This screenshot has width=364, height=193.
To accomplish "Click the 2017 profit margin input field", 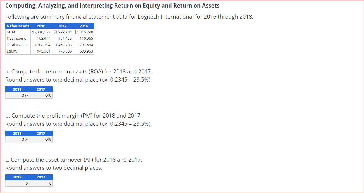I will point(41,139).
